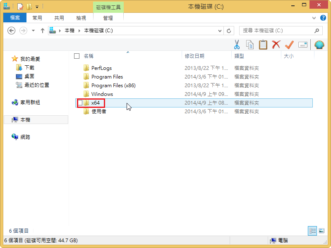Click the red X Delete icon
Viewport: 331px width, 248px height.
pos(276,45)
